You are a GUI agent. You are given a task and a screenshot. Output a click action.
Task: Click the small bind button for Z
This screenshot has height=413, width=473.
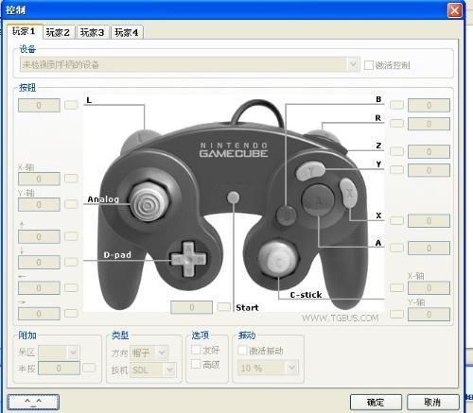(x=396, y=151)
